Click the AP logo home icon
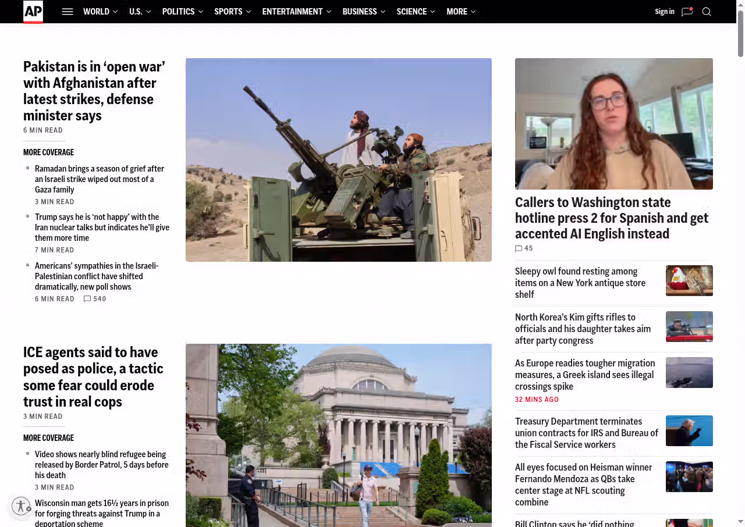Image resolution: width=745 pixels, height=527 pixels. point(33,12)
